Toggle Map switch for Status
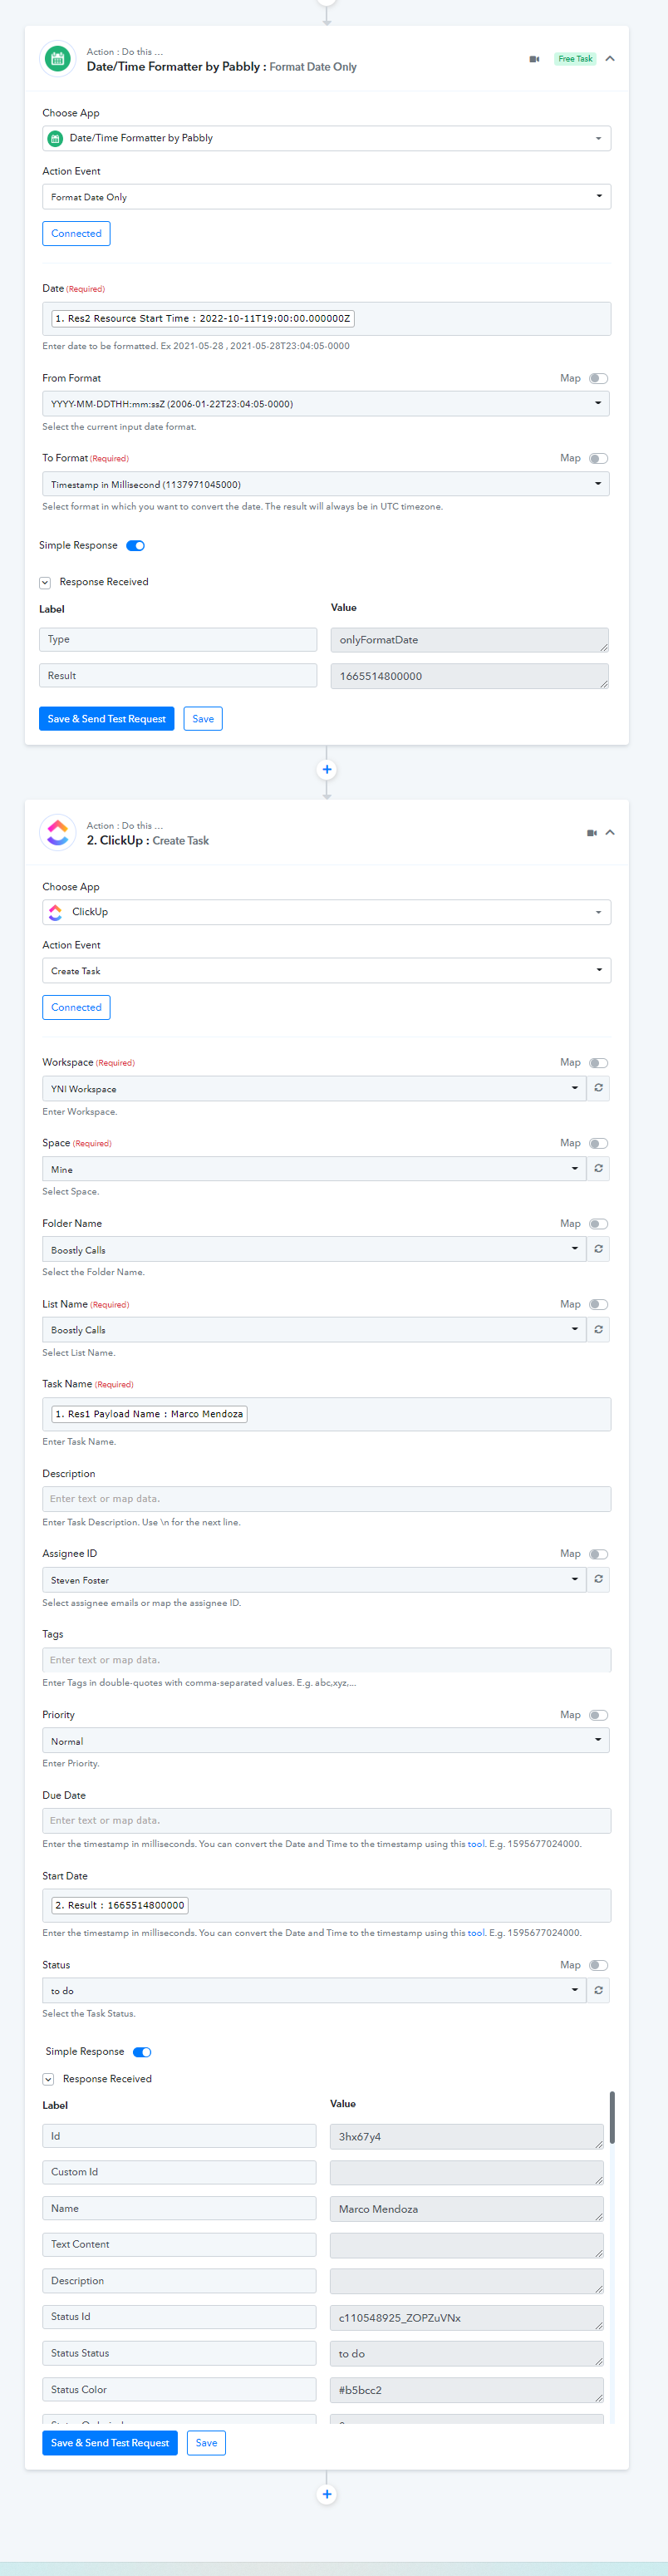The height and width of the screenshot is (2576, 668). [598, 1966]
